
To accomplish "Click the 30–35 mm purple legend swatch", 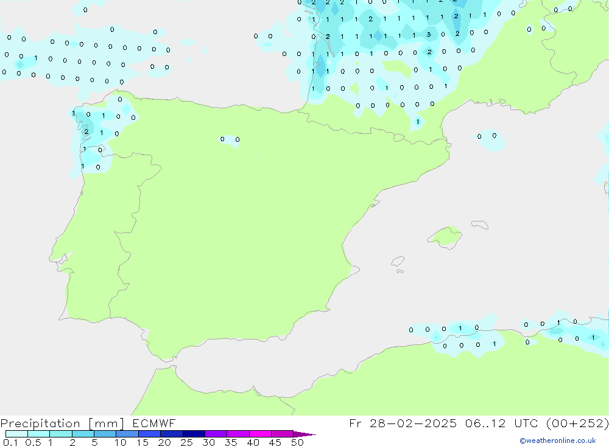I will [x=216, y=434].
